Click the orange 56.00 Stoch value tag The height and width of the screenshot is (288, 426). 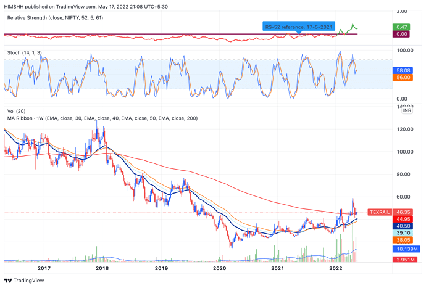402,78
